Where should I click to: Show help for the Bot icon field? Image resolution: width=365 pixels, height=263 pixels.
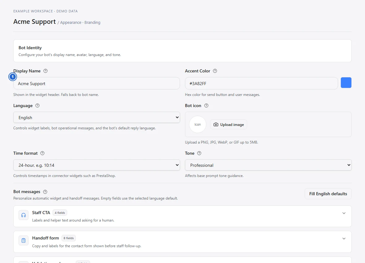pos(206,106)
